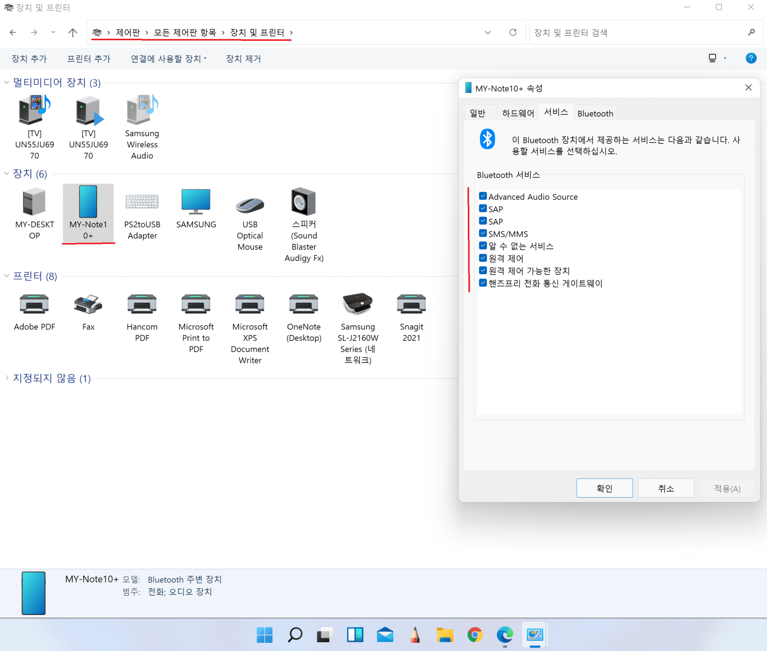Select the Samsung SL-J2160W Series printer icon
This screenshot has height=651, width=767.
click(x=358, y=303)
